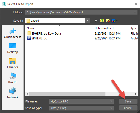The height and width of the screenshot is (113, 140).
Task: Go to Desktop in the places bar
Action: click(13, 48)
